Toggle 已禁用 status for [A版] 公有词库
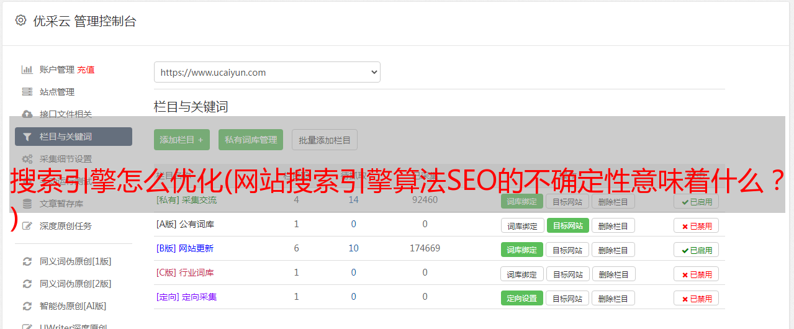Image resolution: width=794 pixels, height=329 pixels. pos(696,225)
